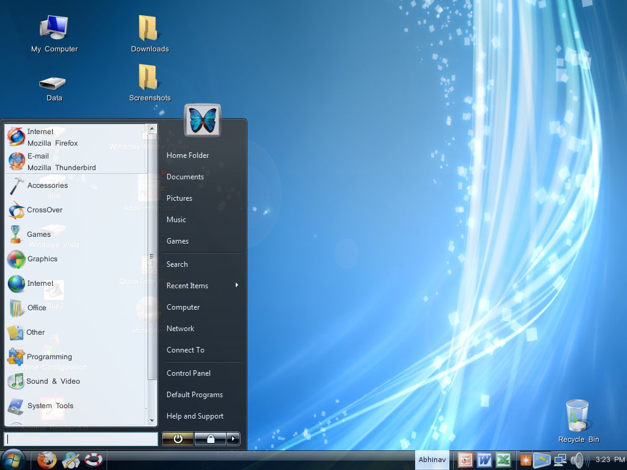This screenshot has height=470, width=627.
Task: Open the CrossOver category
Action: 76,210
